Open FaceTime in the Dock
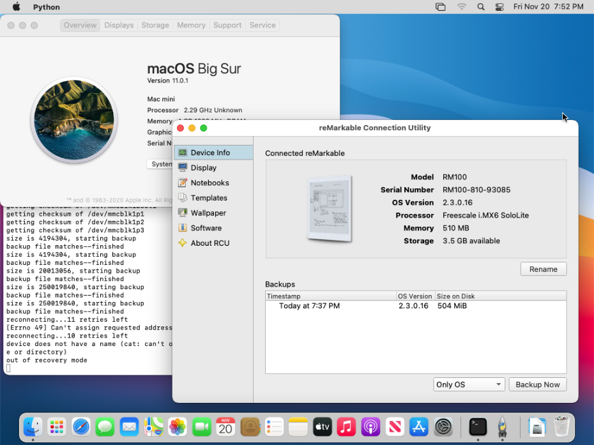 (202, 427)
